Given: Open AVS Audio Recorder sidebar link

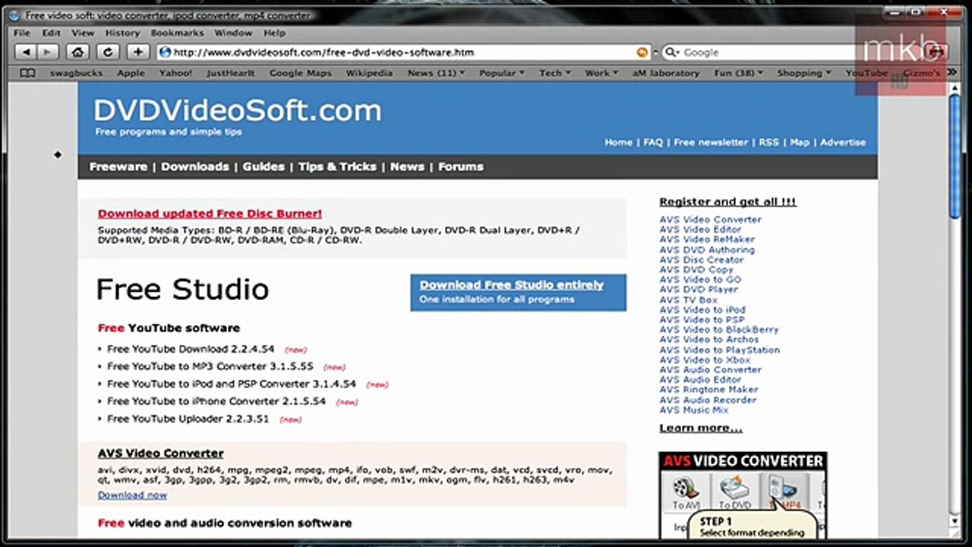Looking at the screenshot, I should pyautogui.click(x=708, y=400).
